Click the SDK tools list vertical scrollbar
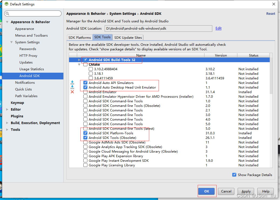 271,76
